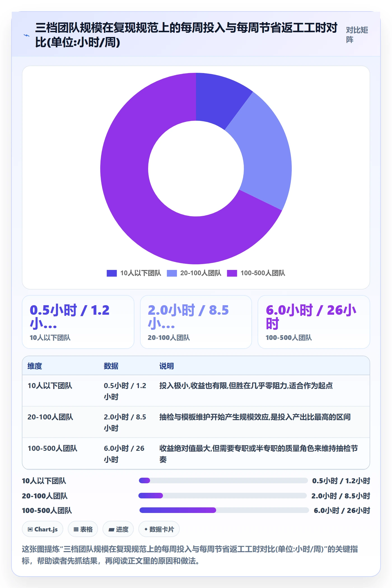This screenshot has width=392, height=588.
Task: Click the summary paragraph starting with 这张图提炼
Action: 190,555
